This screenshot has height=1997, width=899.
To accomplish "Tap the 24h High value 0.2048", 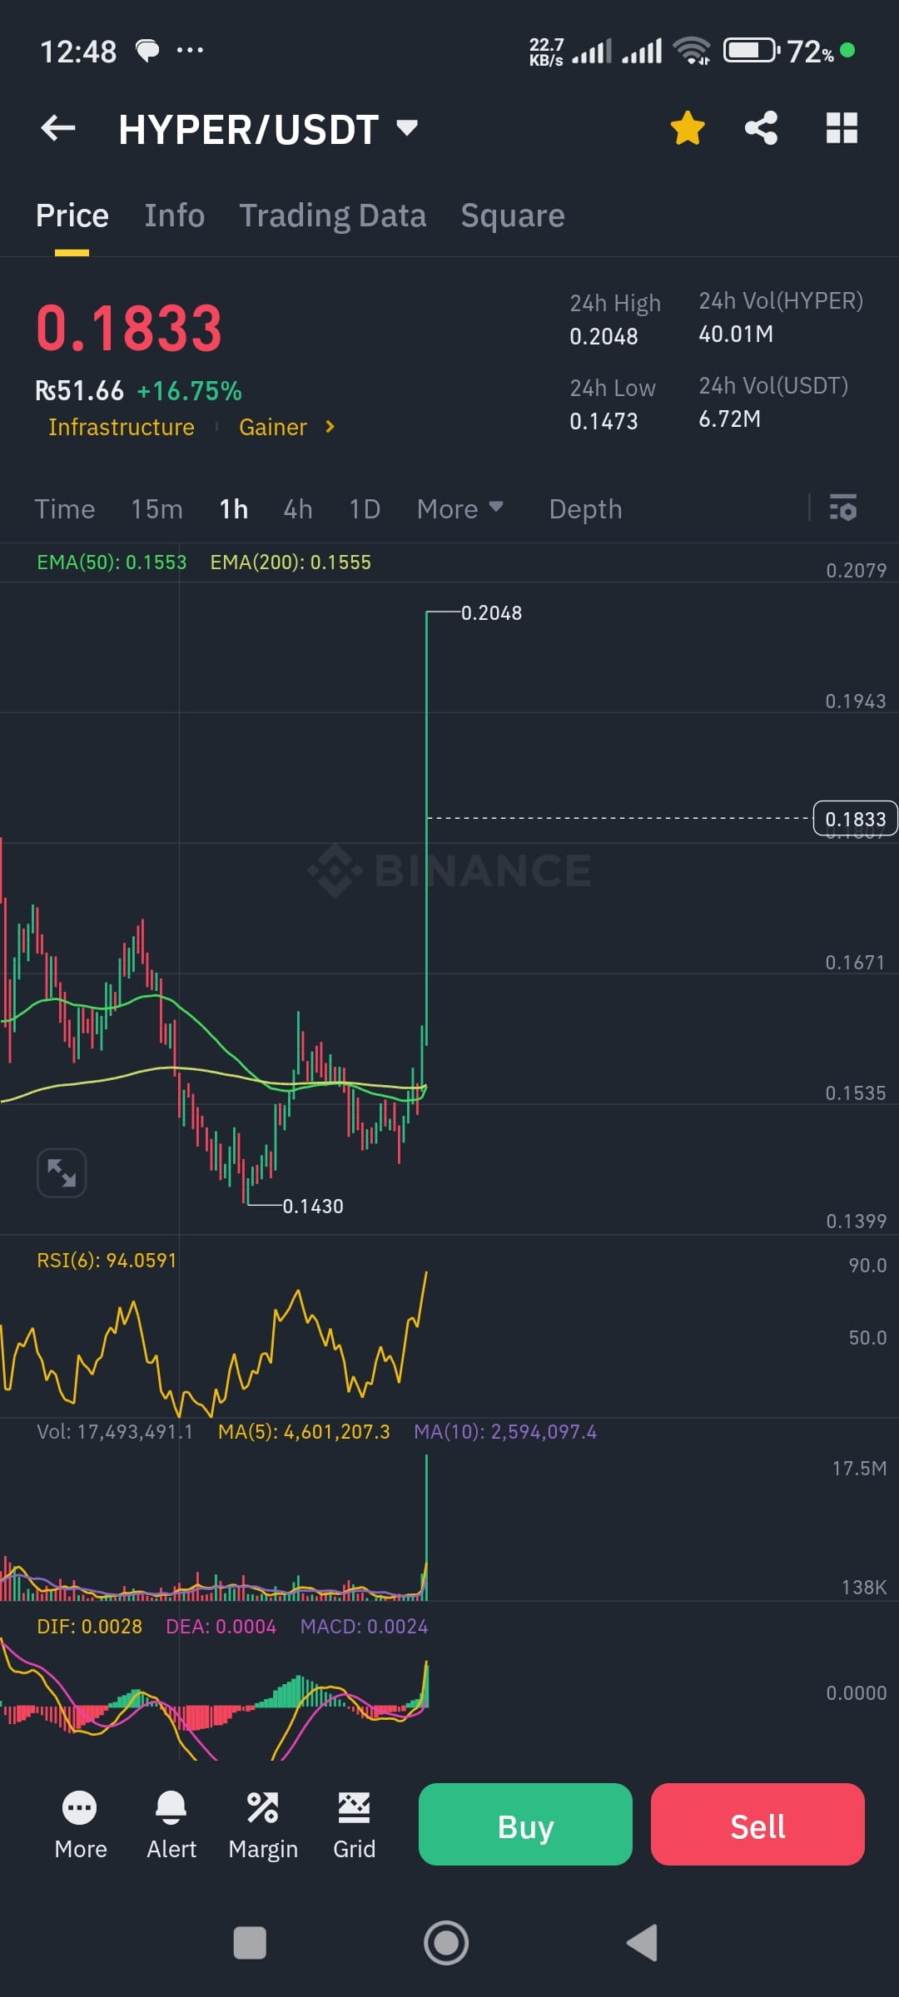I will point(603,337).
